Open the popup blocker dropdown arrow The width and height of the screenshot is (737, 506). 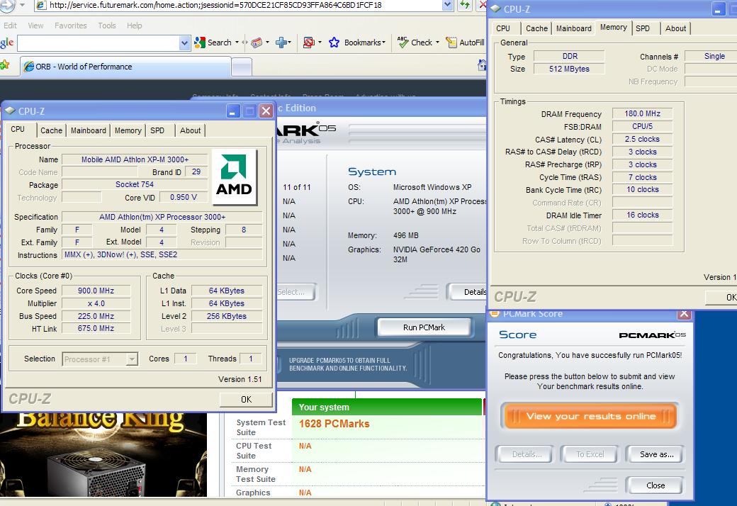coord(320,43)
